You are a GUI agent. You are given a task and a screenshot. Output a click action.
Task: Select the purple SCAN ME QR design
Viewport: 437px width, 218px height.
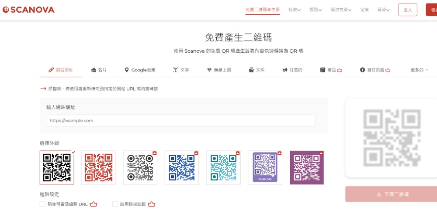coord(265,168)
